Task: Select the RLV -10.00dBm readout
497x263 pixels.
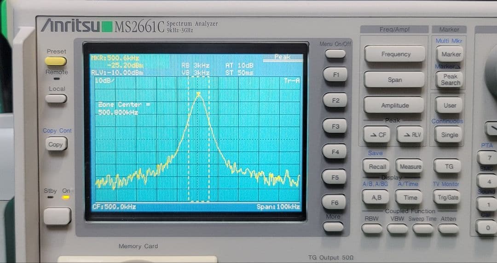Action: click(117, 73)
